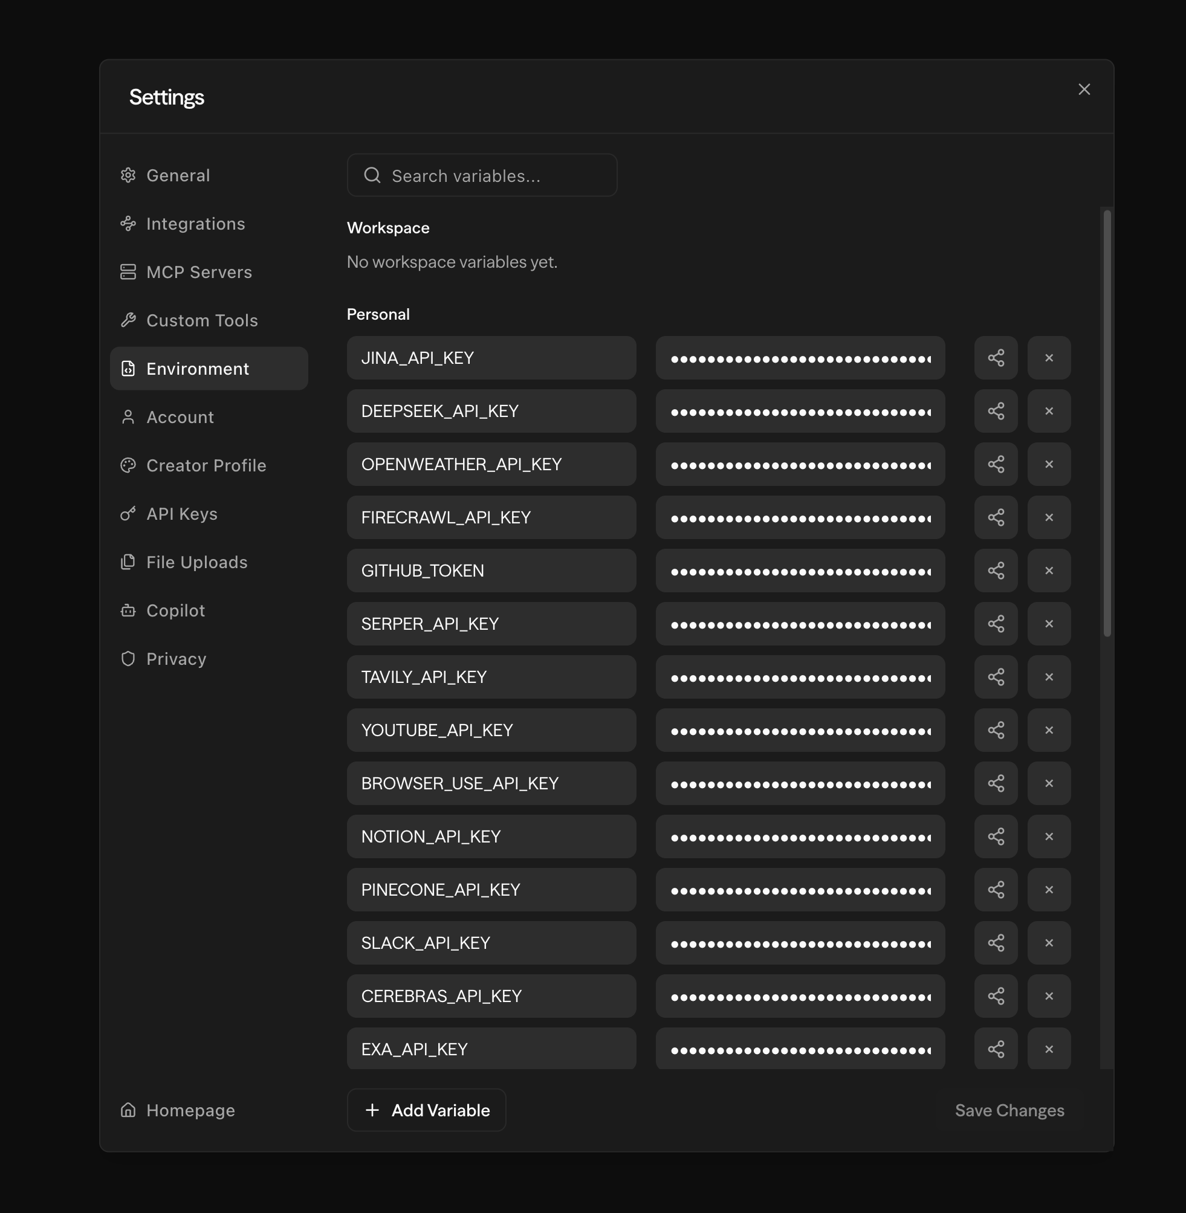1186x1213 pixels.
Task: Share the EXA_API_KEY variable
Action: 996,1049
